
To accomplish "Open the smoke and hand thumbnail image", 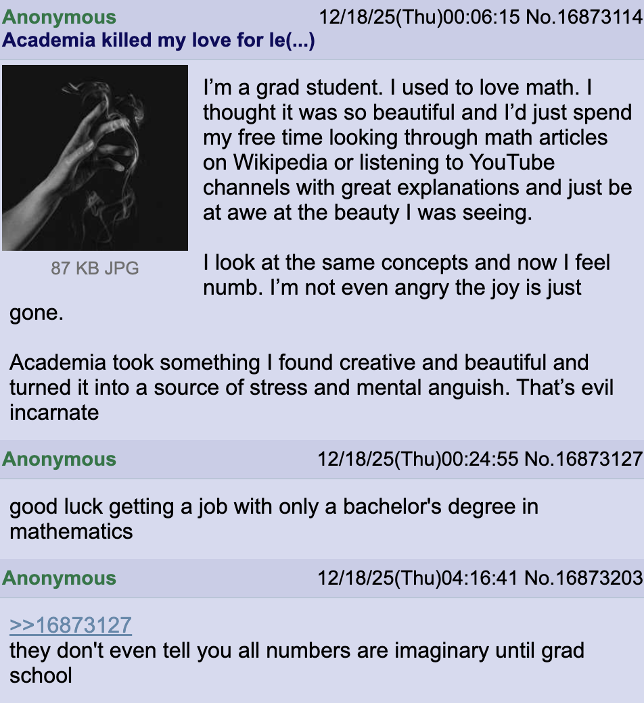I will coord(95,157).
